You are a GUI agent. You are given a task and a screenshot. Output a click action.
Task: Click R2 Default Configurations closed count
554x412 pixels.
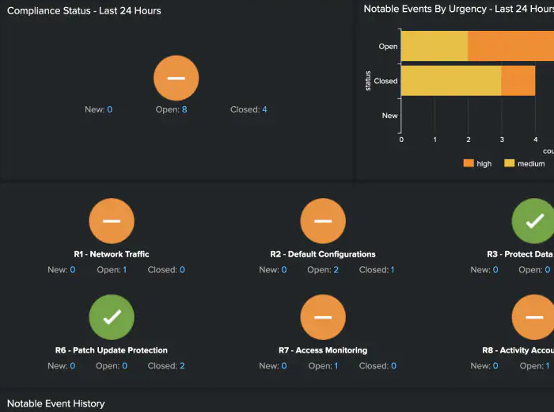click(x=393, y=269)
